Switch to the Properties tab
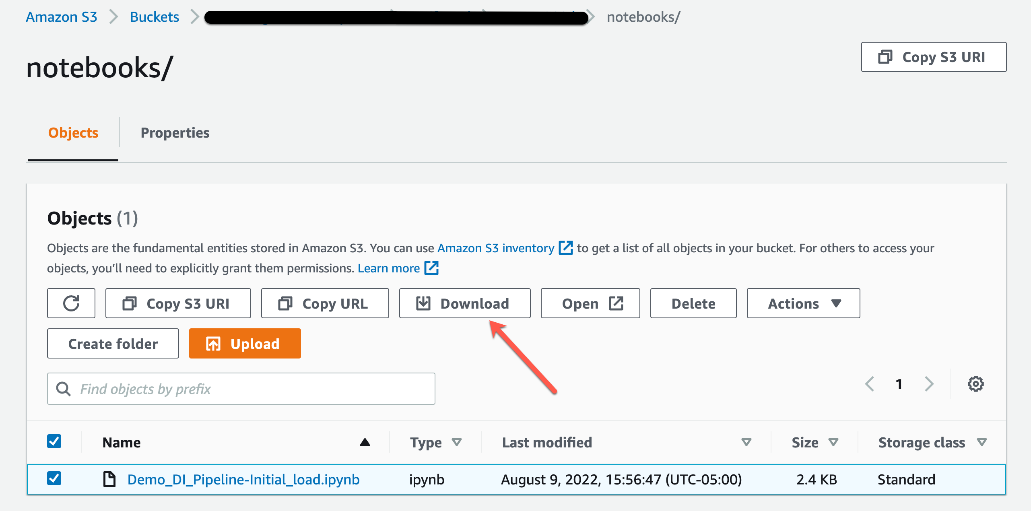 coord(175,133)
